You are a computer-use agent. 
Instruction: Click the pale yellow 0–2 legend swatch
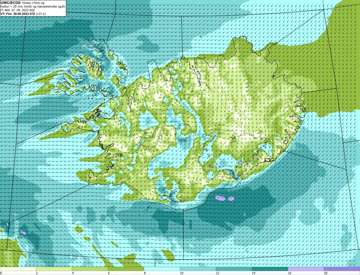(x=18, y=269)
